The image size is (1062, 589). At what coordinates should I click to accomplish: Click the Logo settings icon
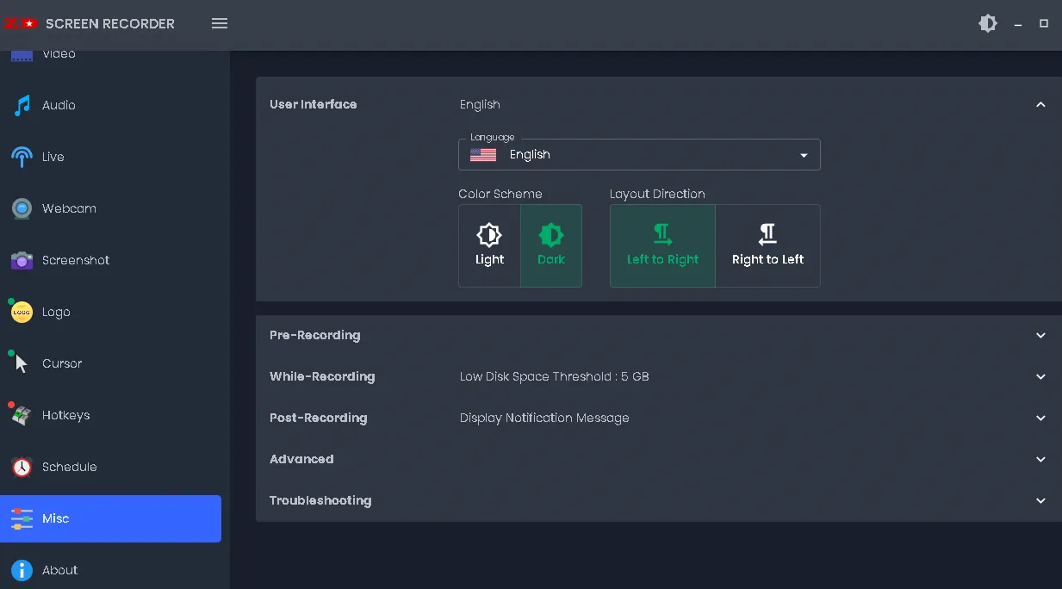[x=22, y=313]
